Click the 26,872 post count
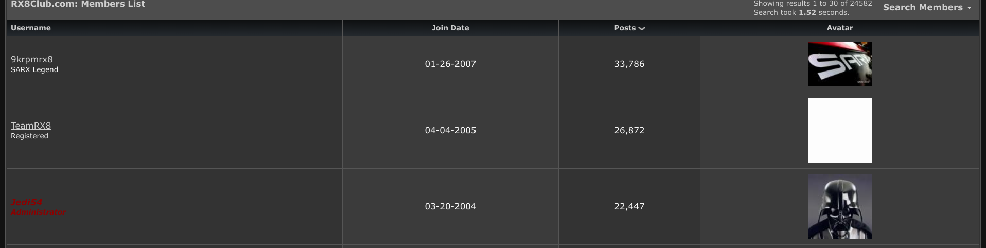Screen dimensions: 986x248 [629, 130]
